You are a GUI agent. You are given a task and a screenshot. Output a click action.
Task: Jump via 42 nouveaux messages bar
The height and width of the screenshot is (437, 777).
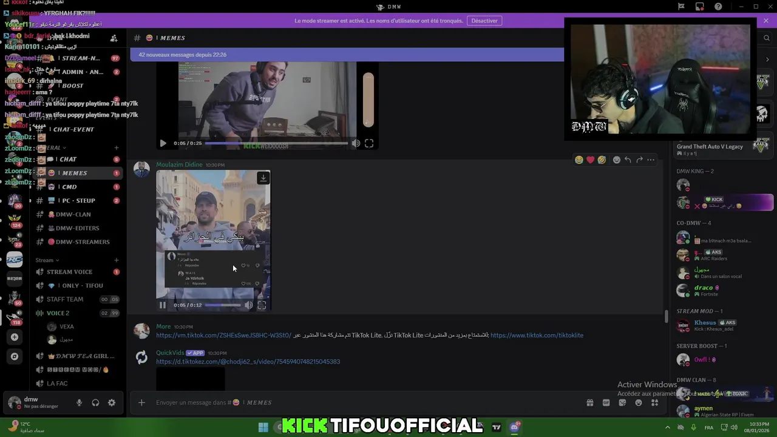347,55
